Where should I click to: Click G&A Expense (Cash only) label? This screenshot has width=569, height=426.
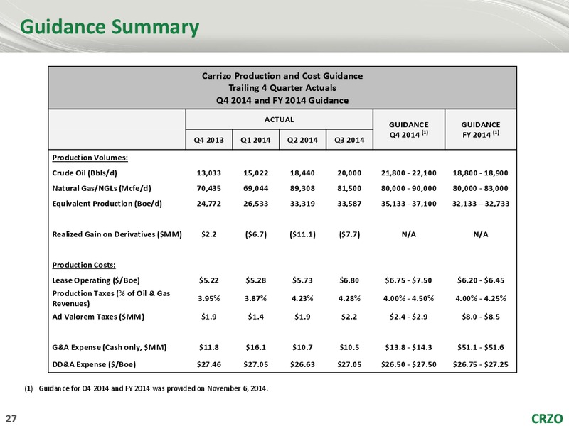pos(110,347)
